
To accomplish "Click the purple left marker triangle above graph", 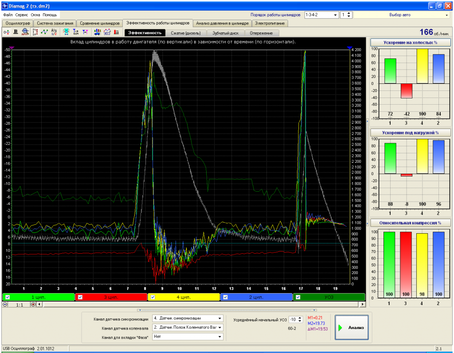I will 12,47.
